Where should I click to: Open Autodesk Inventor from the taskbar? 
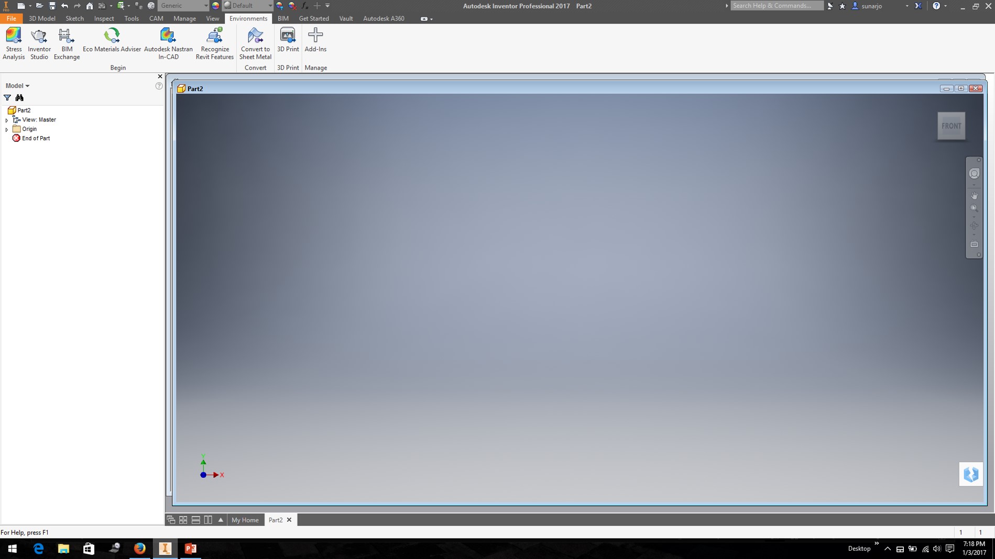pyautogui.click(x=166, y=549)
